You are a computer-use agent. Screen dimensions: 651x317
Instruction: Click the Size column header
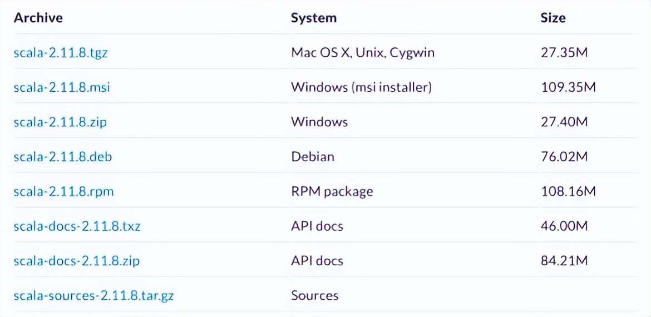553,18
